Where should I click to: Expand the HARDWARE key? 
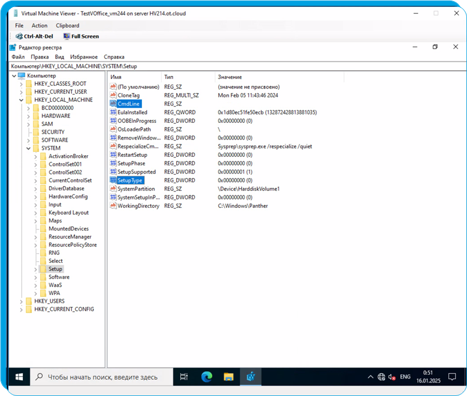click(x=28, y=116)
